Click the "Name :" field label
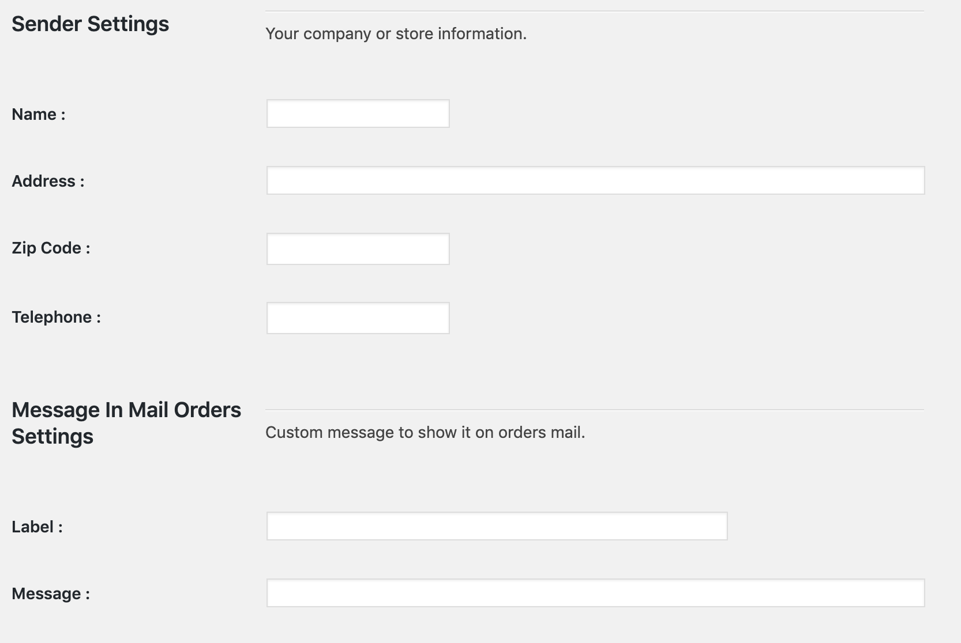Viewport: 961px width, 643px height. point(39,114)
